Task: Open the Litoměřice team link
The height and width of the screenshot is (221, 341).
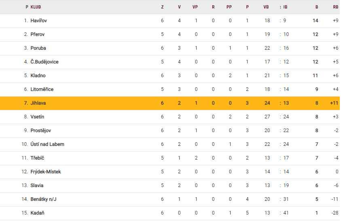Action: 42,89
